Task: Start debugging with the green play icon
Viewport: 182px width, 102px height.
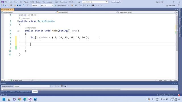Action: 55,5
